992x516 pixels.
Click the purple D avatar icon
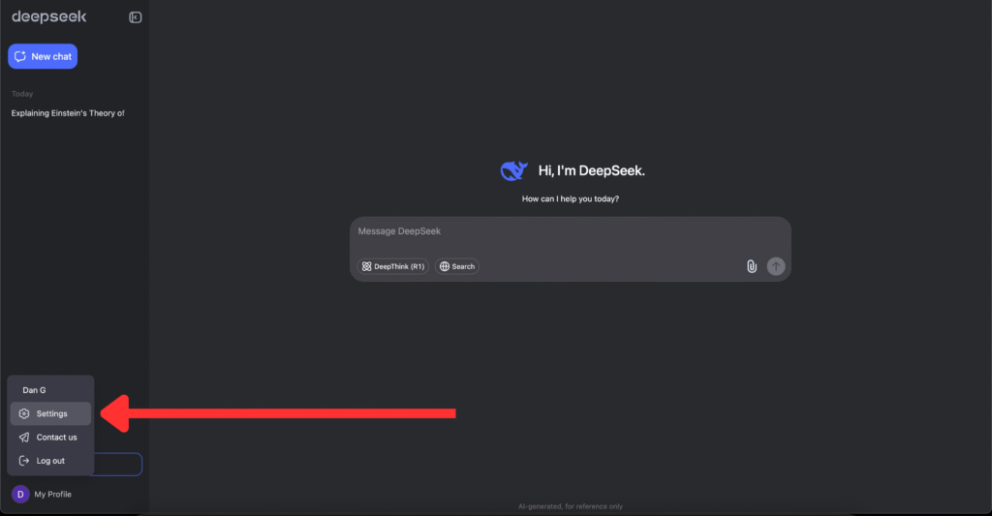pyautogui.click(x=20, y=494)
